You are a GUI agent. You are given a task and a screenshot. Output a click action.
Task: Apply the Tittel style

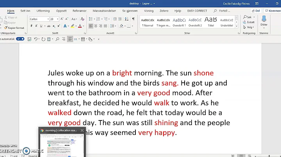click(x=211, y=22)
